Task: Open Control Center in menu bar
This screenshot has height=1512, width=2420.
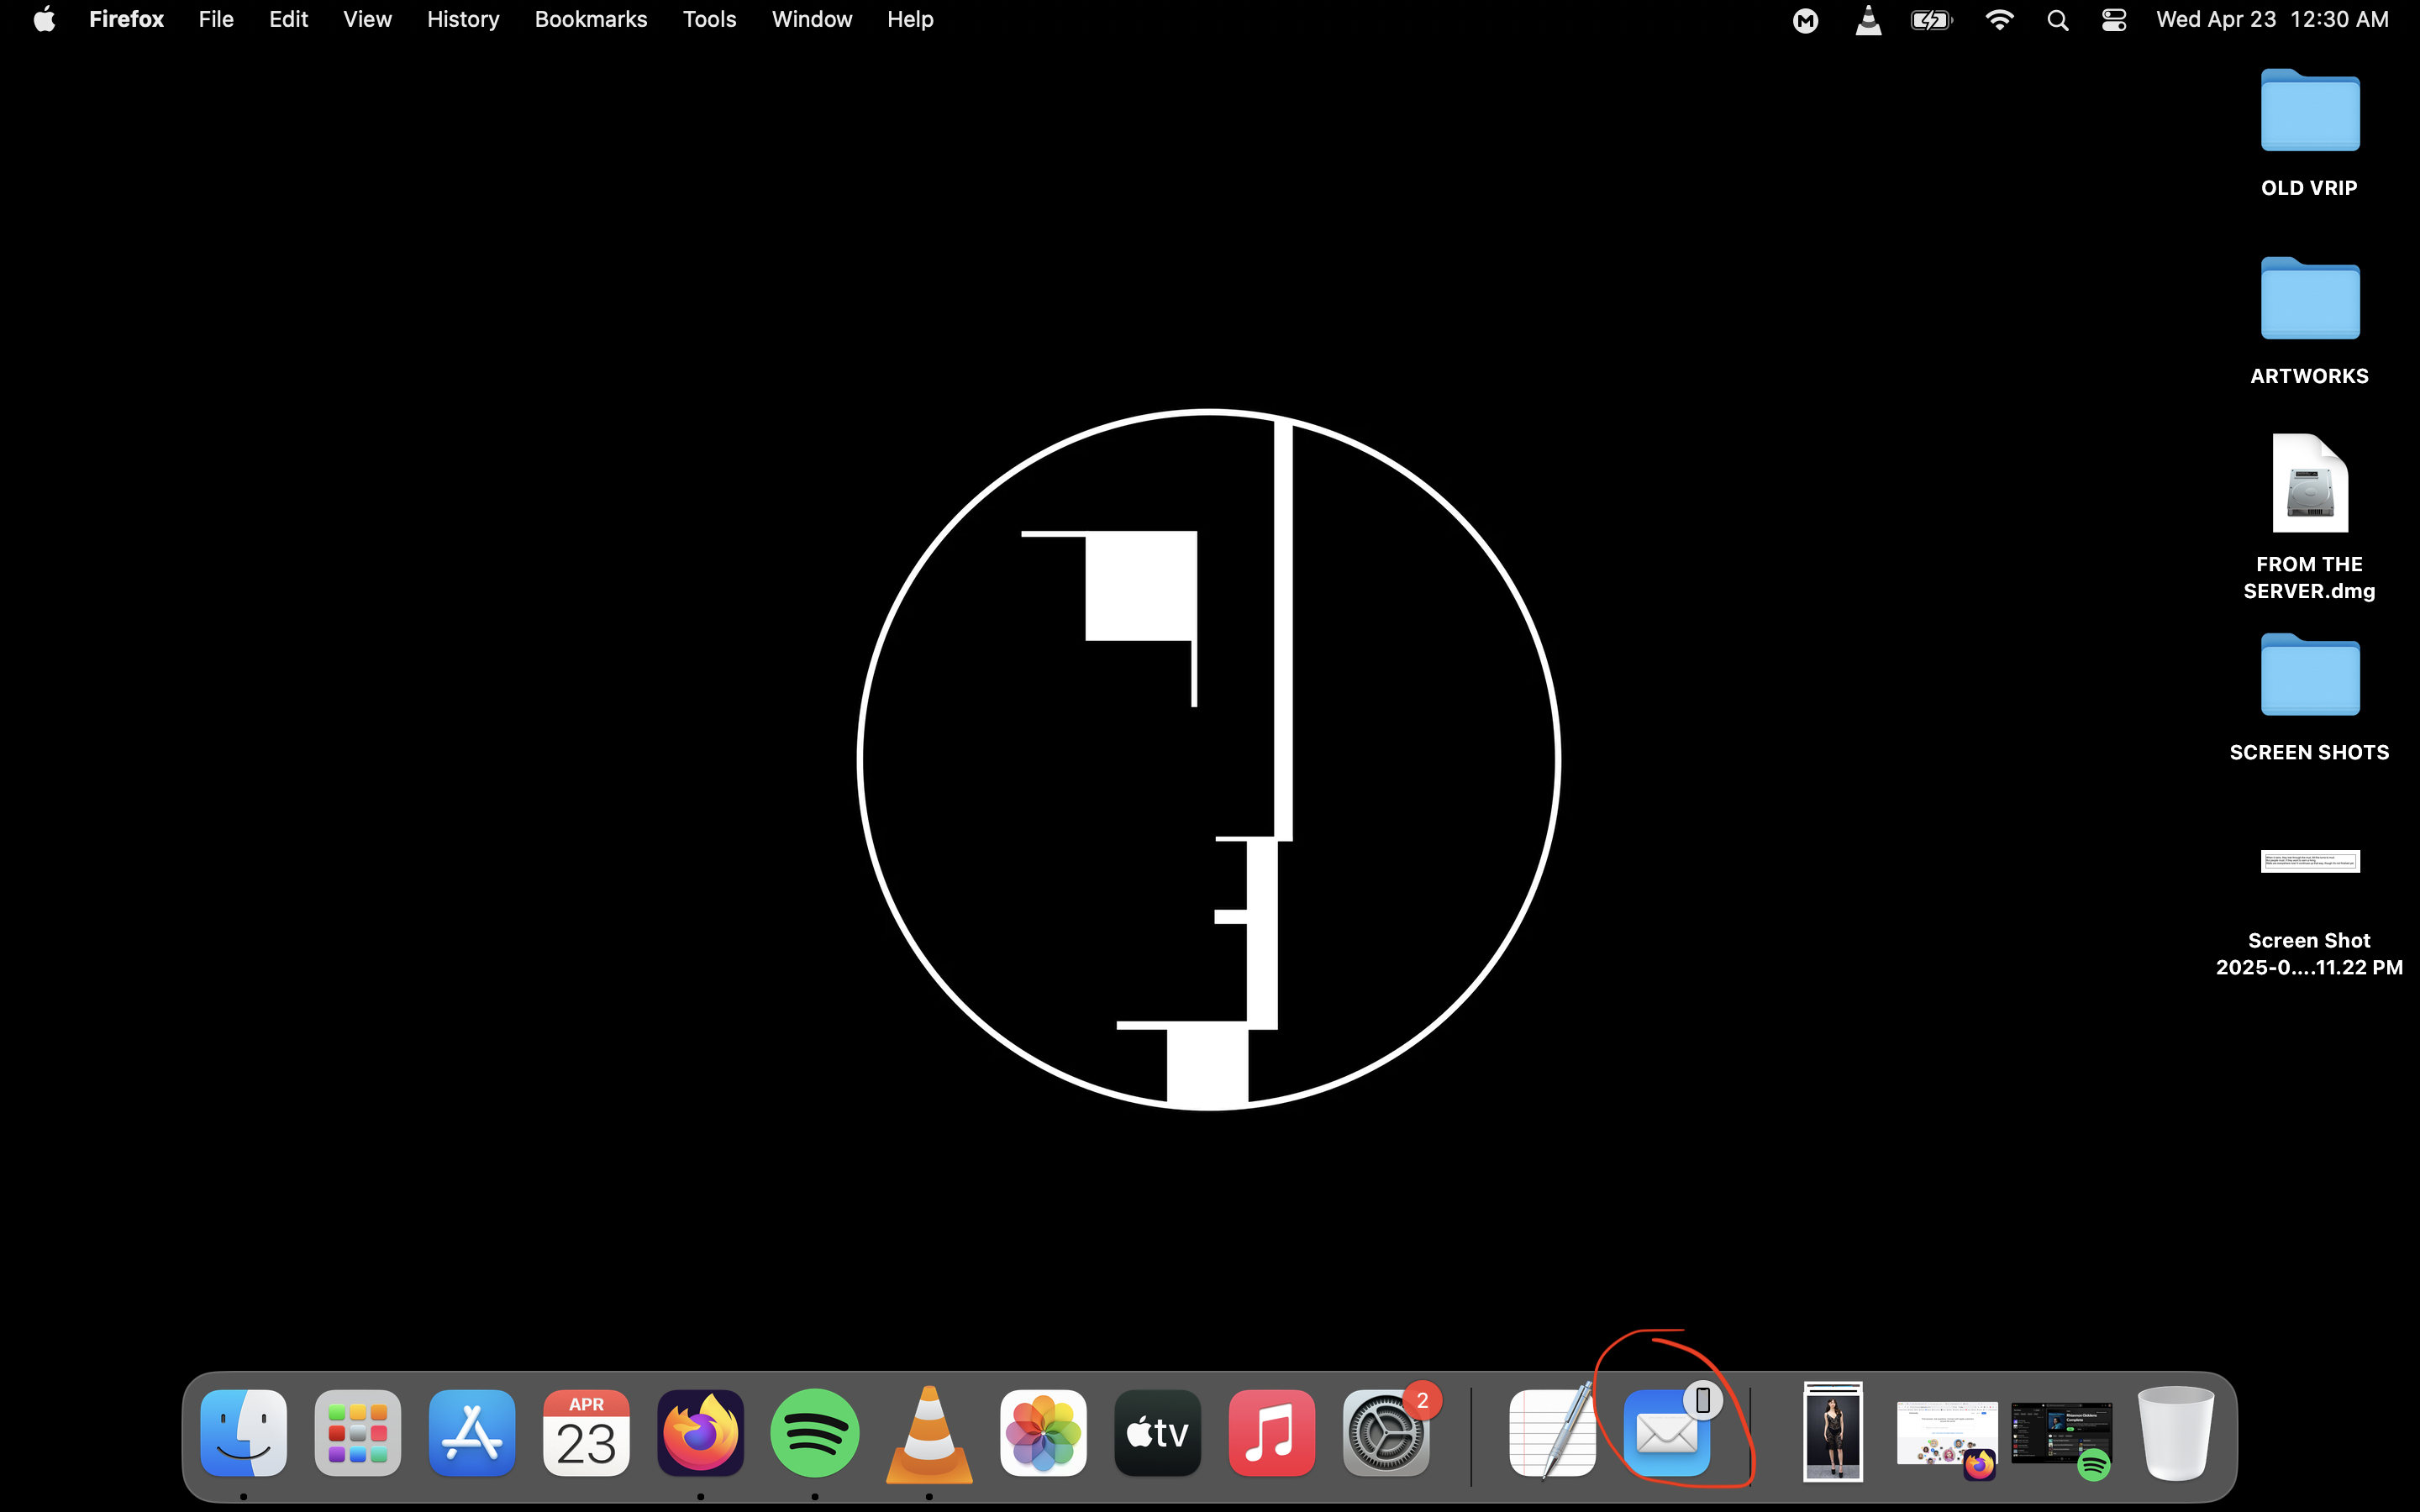Action: click(2113, 20)
